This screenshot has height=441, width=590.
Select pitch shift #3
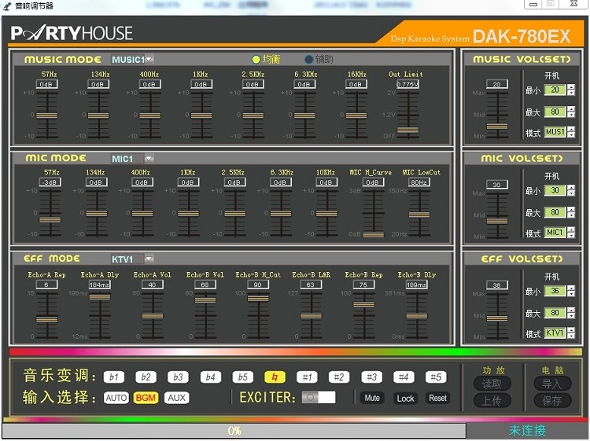click(372, 377)
